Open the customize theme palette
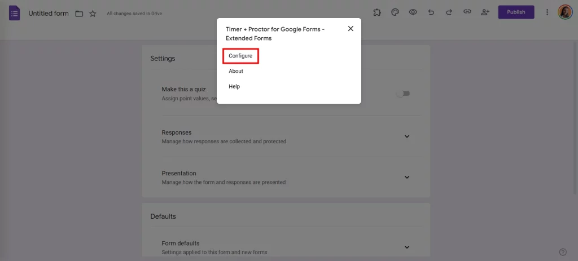The width and height of the screenshot is (578, 261). click(395, 12)
